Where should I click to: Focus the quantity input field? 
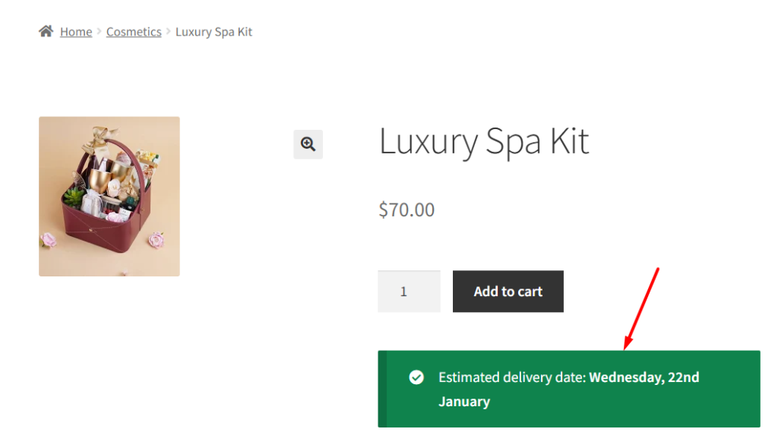(x=409, y=292)
